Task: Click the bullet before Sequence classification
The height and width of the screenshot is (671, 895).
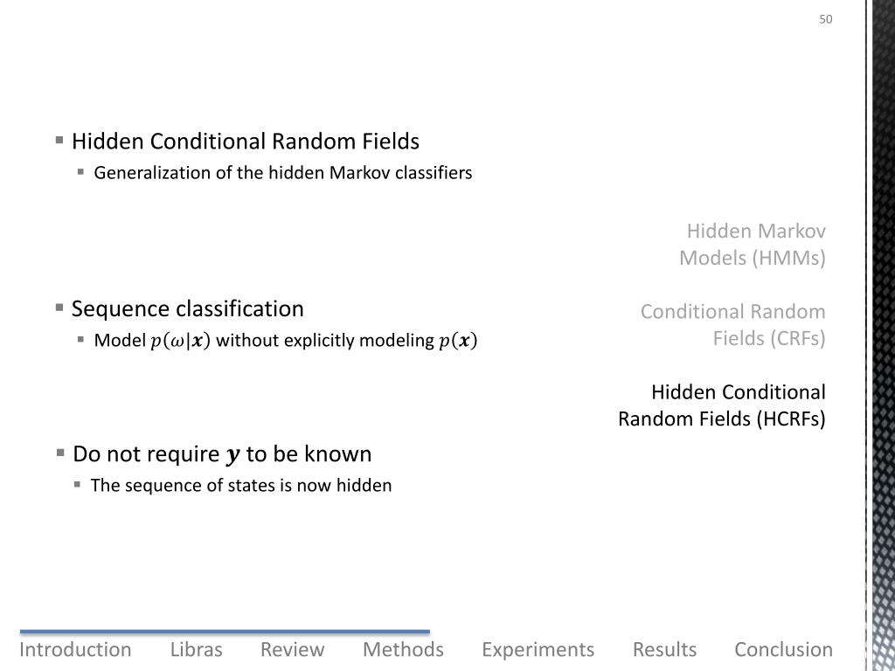Action: tap(59, 308)
